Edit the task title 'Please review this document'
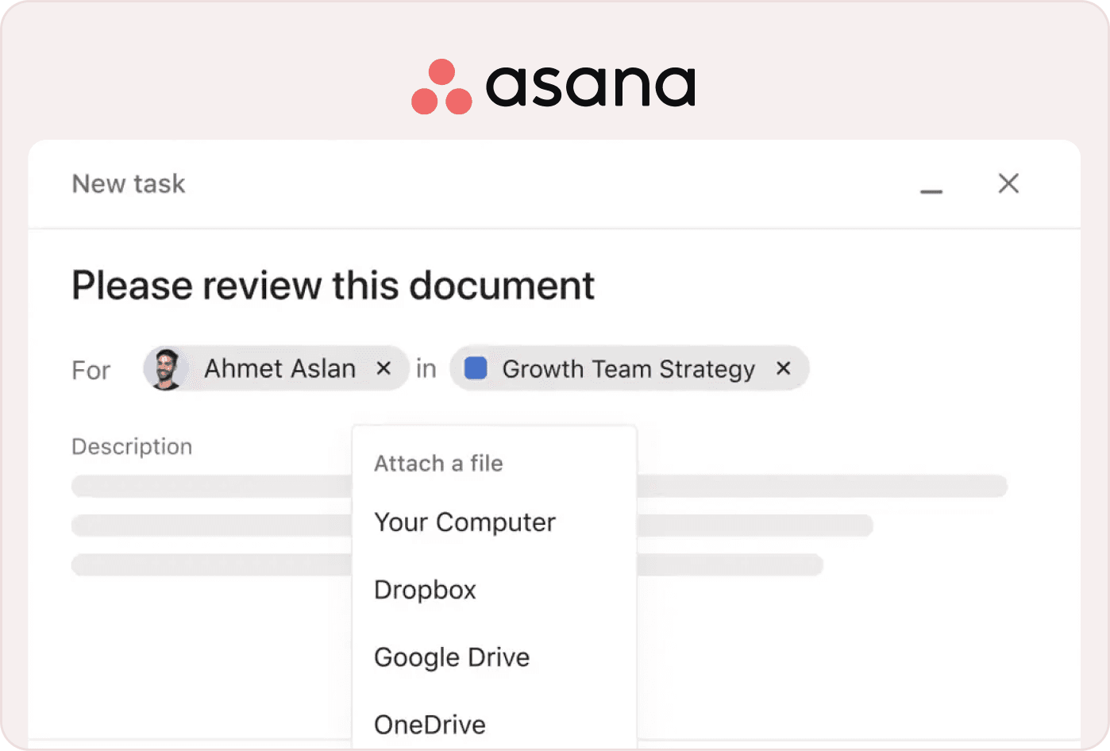Screen dimensions: 1110x751 (x=333, y=285)
